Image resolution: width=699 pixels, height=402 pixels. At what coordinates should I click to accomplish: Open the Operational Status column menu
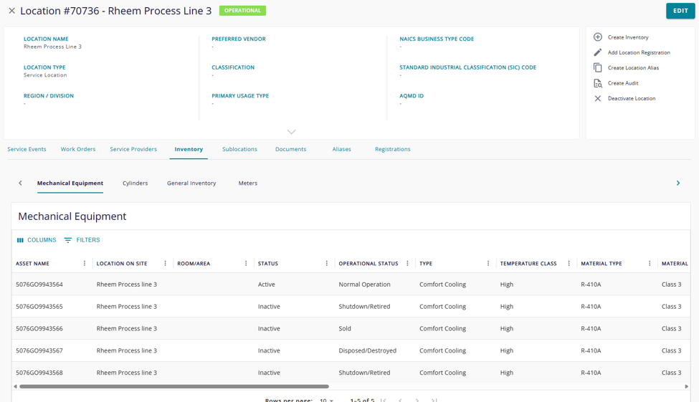pos(407,264)
